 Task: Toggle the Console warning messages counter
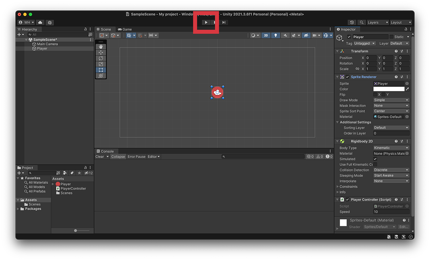[x=319, y=157]
